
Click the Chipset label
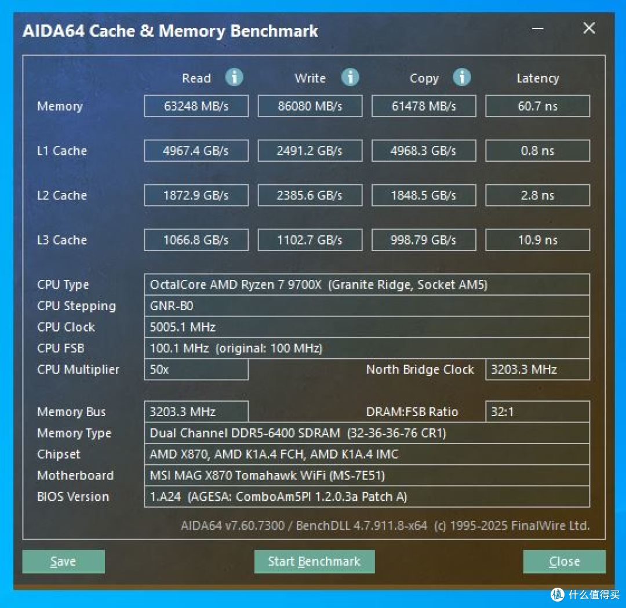(x=59, y=454)
